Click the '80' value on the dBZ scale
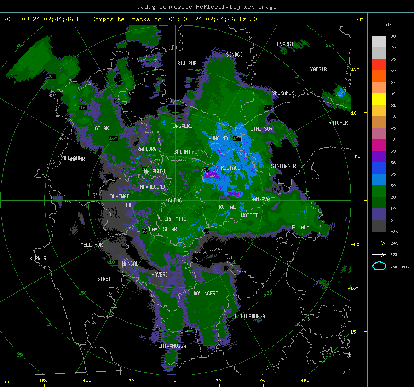 [x=393, y=36]
